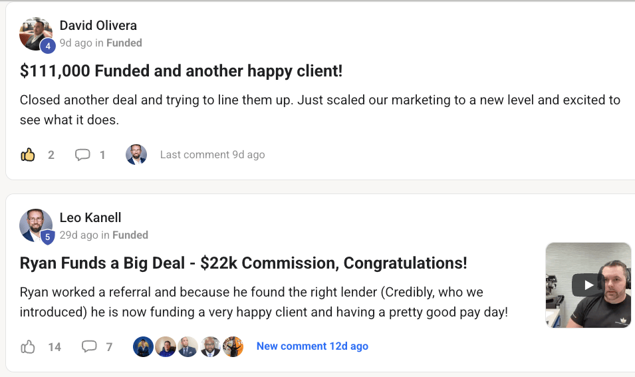The image size is (635, 377).
Task: Open 'Ryan Funds a Big Deal' post title
Action: click(x=243, y=263)
